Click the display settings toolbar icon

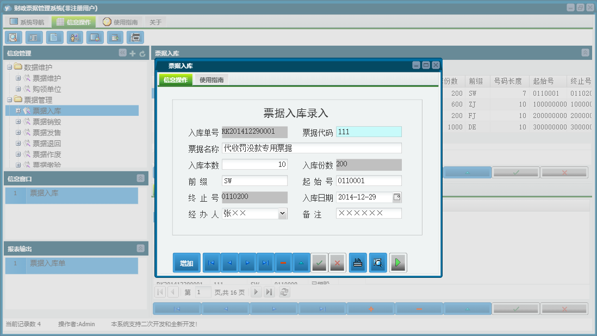(95, 38)
